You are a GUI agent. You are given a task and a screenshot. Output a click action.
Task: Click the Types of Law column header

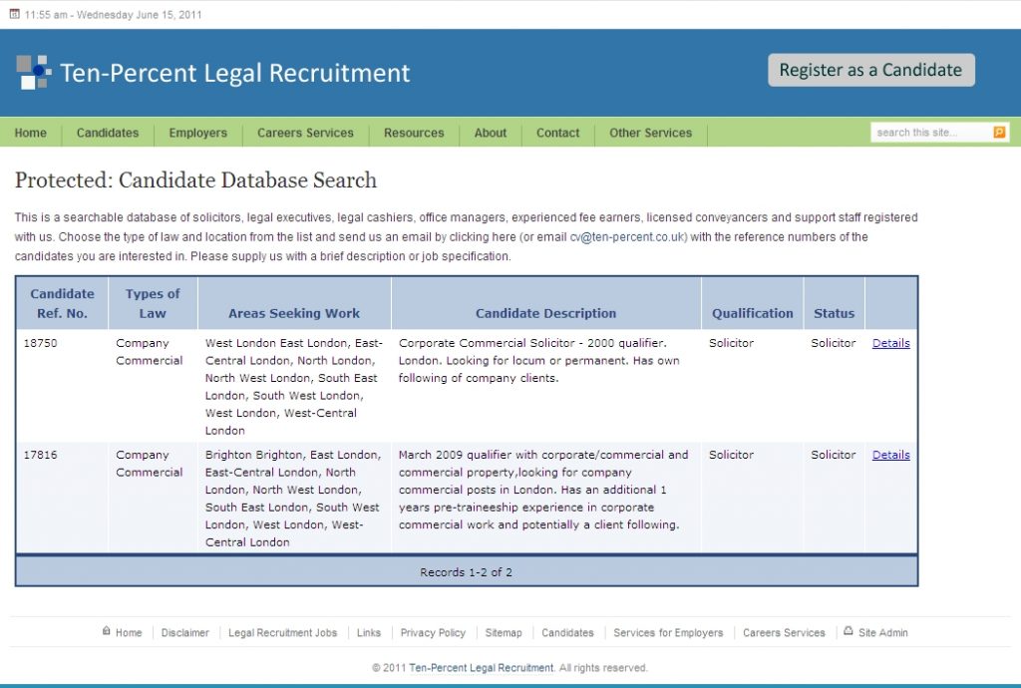153,303
